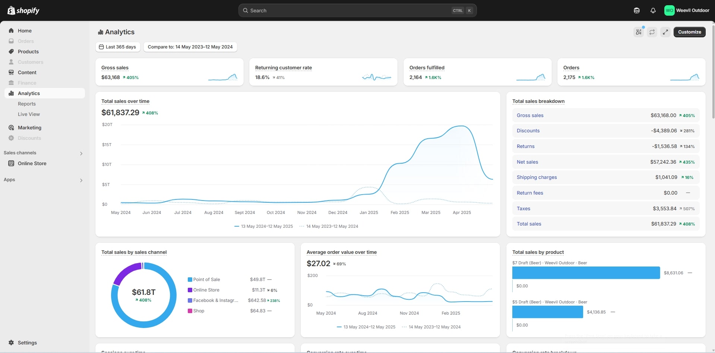
Task: Click the Marketing target icon in sidebar
Action: [x=11, y=127]
